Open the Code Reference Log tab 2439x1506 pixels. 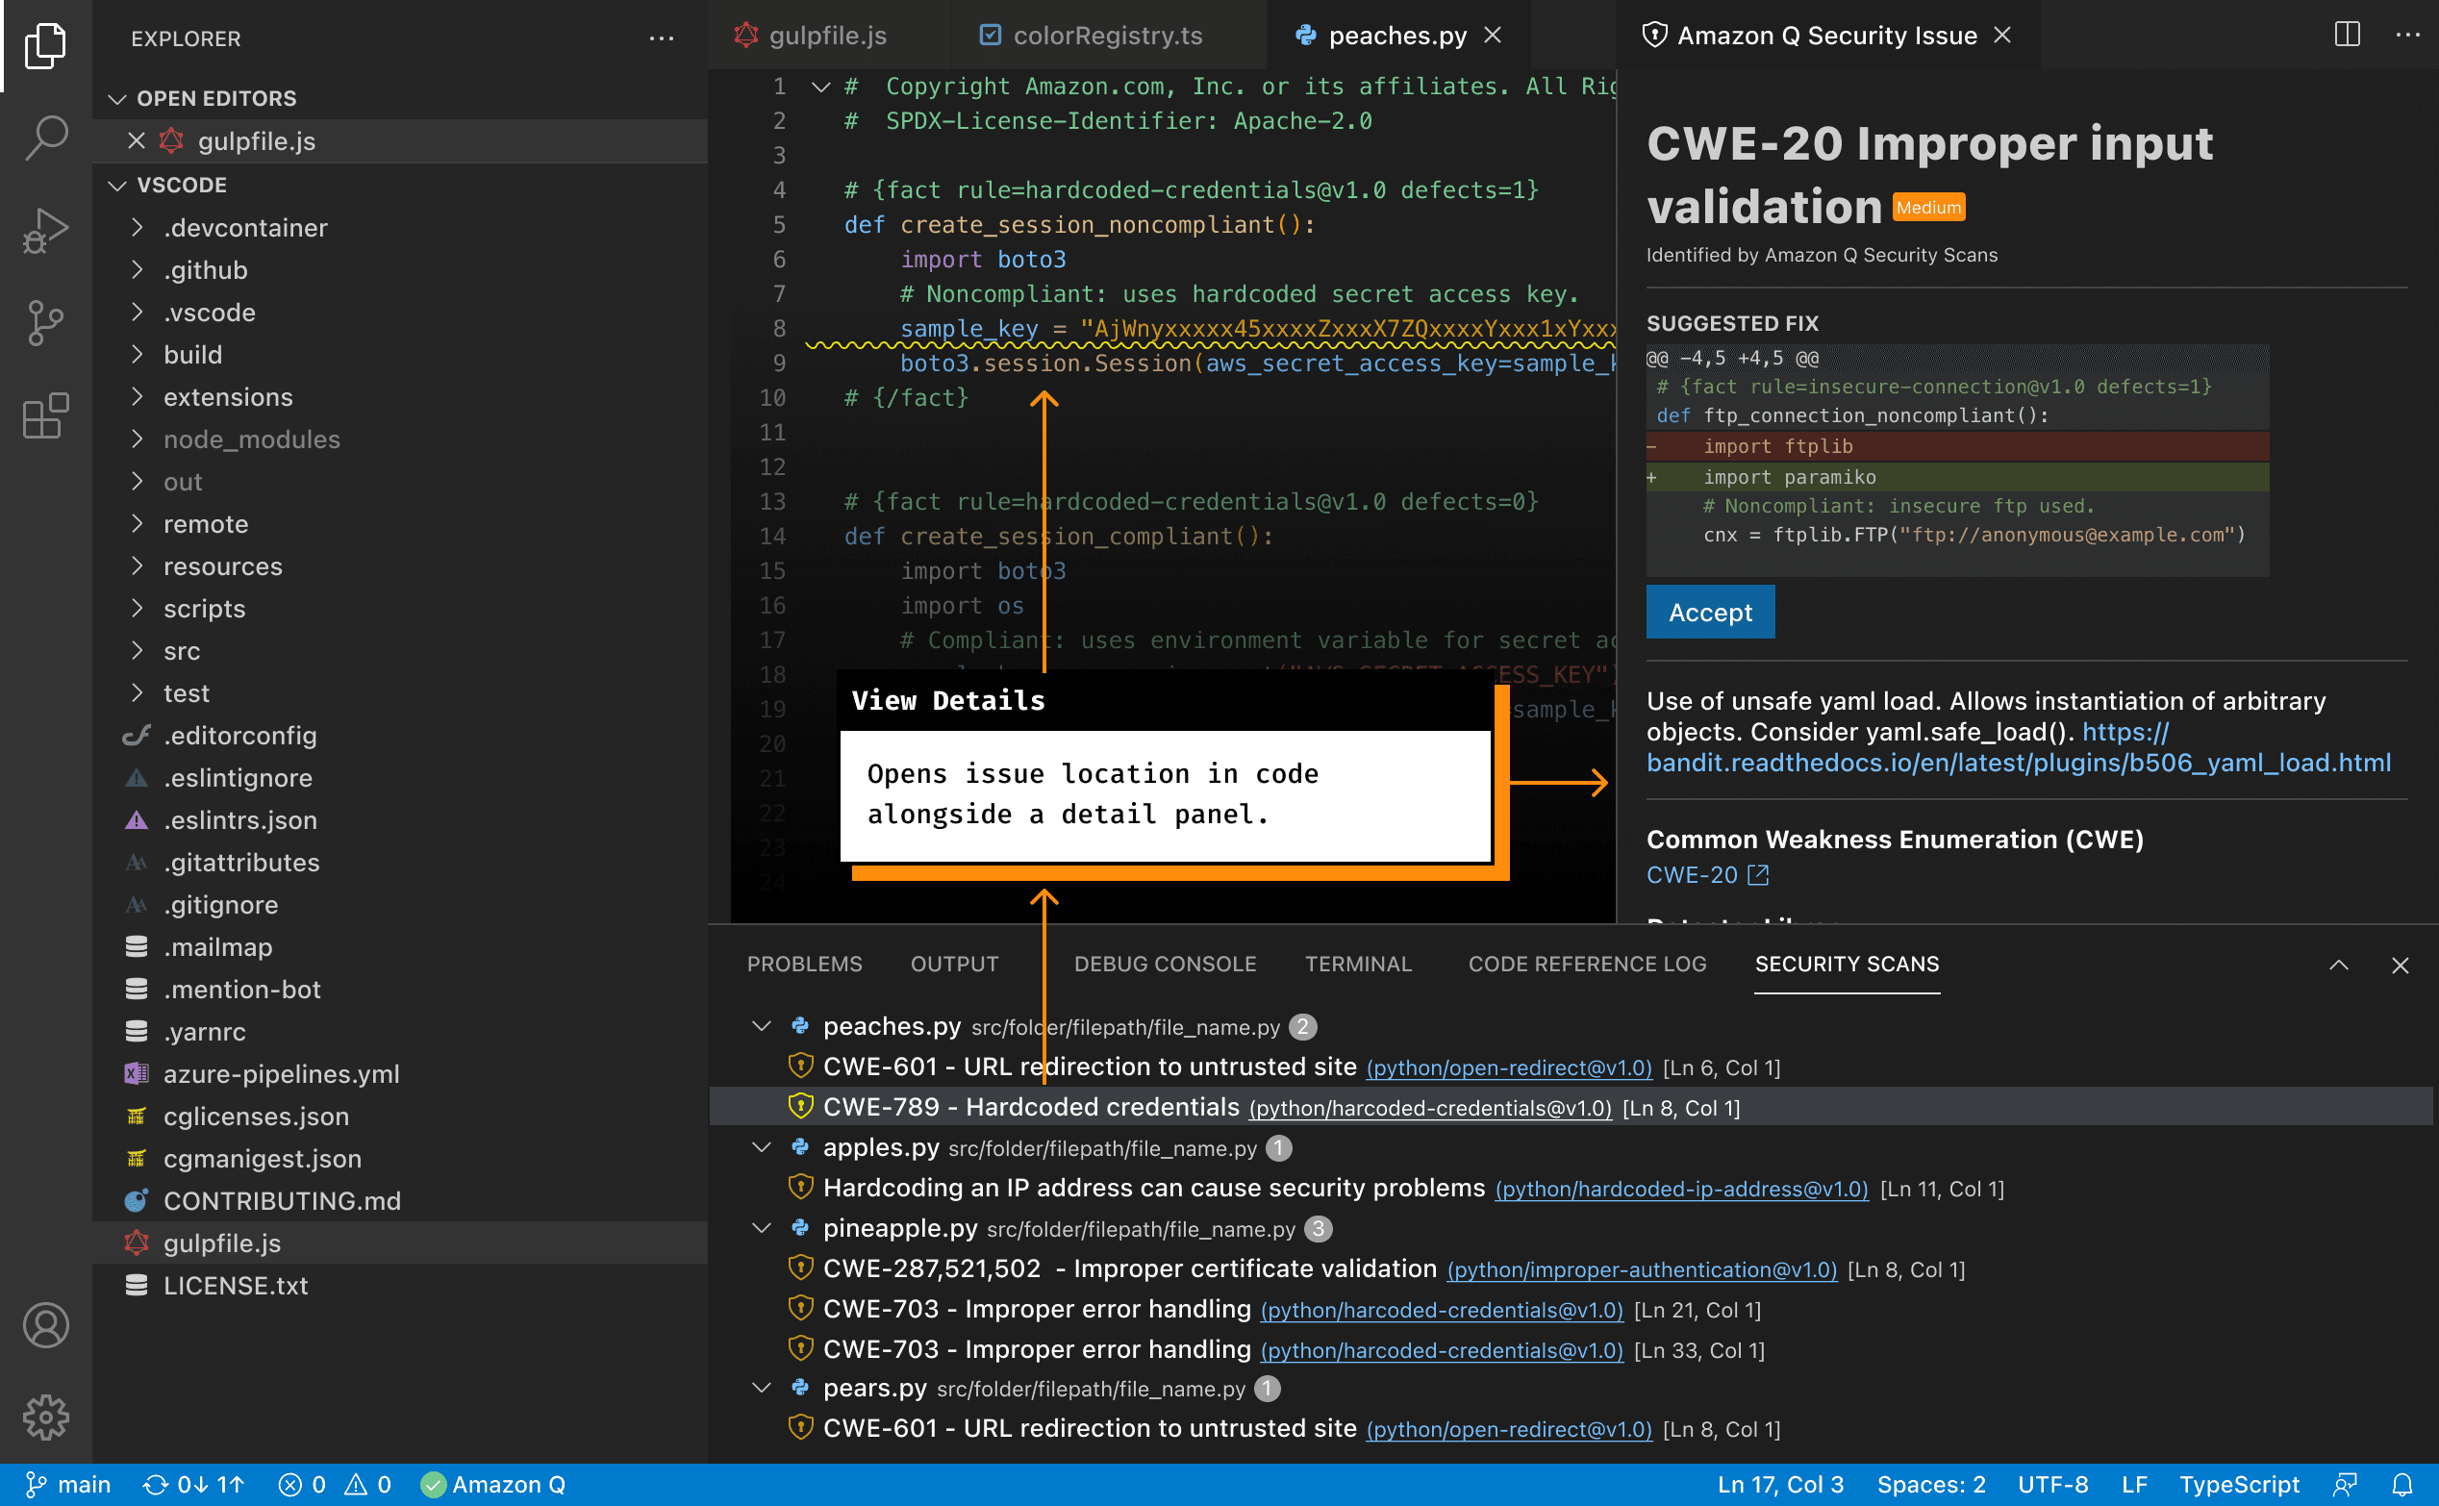1588,965
